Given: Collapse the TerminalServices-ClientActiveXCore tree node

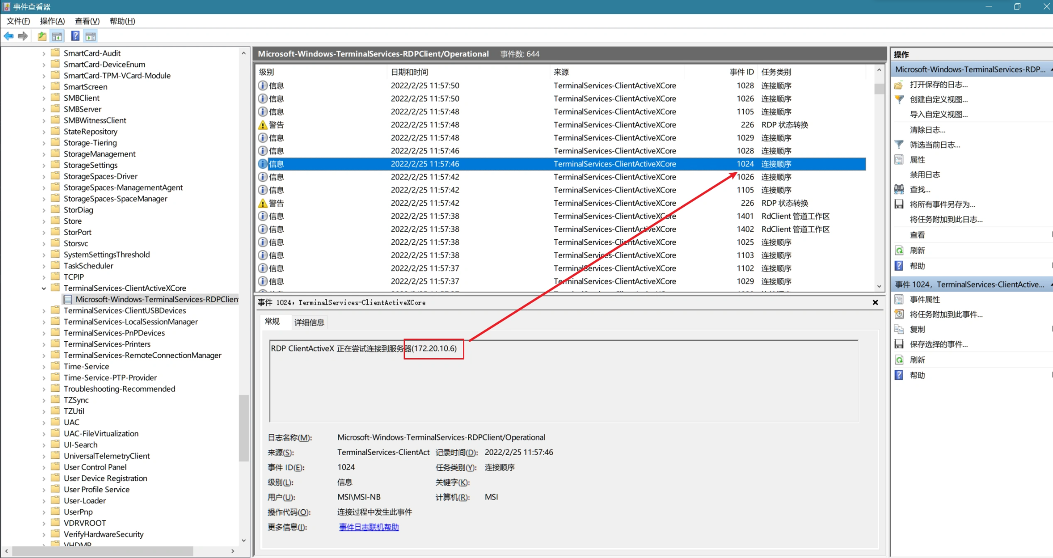Looking at the screenshot, I should click(44, 288).
